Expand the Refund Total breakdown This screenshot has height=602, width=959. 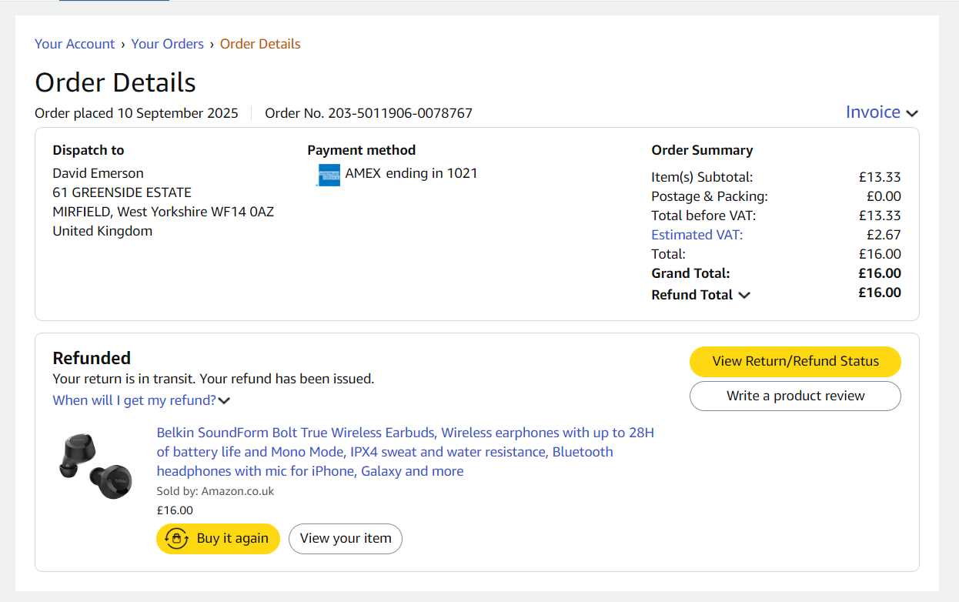pos(700,295)
